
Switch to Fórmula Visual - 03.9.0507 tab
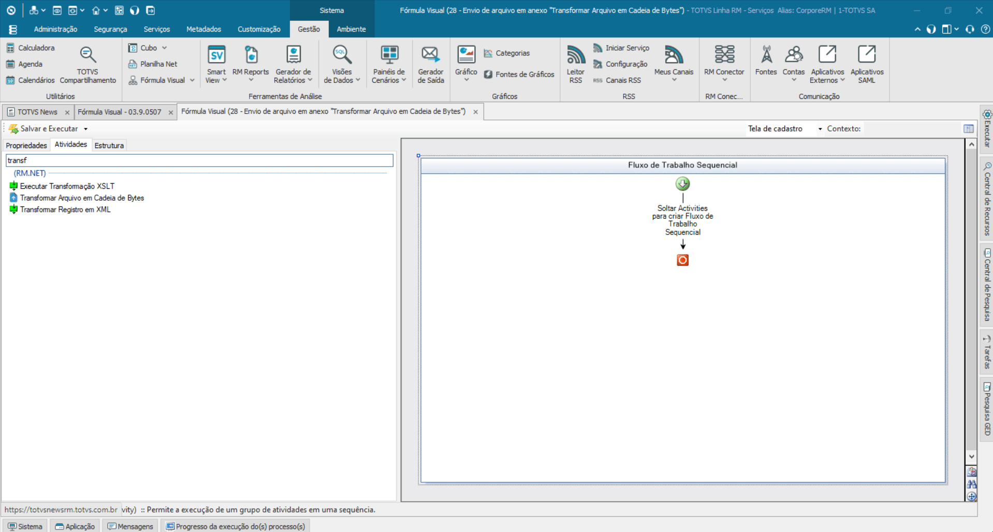(120, 112)
